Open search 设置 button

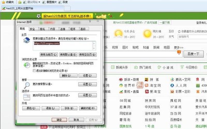click(x=87, y=84)
